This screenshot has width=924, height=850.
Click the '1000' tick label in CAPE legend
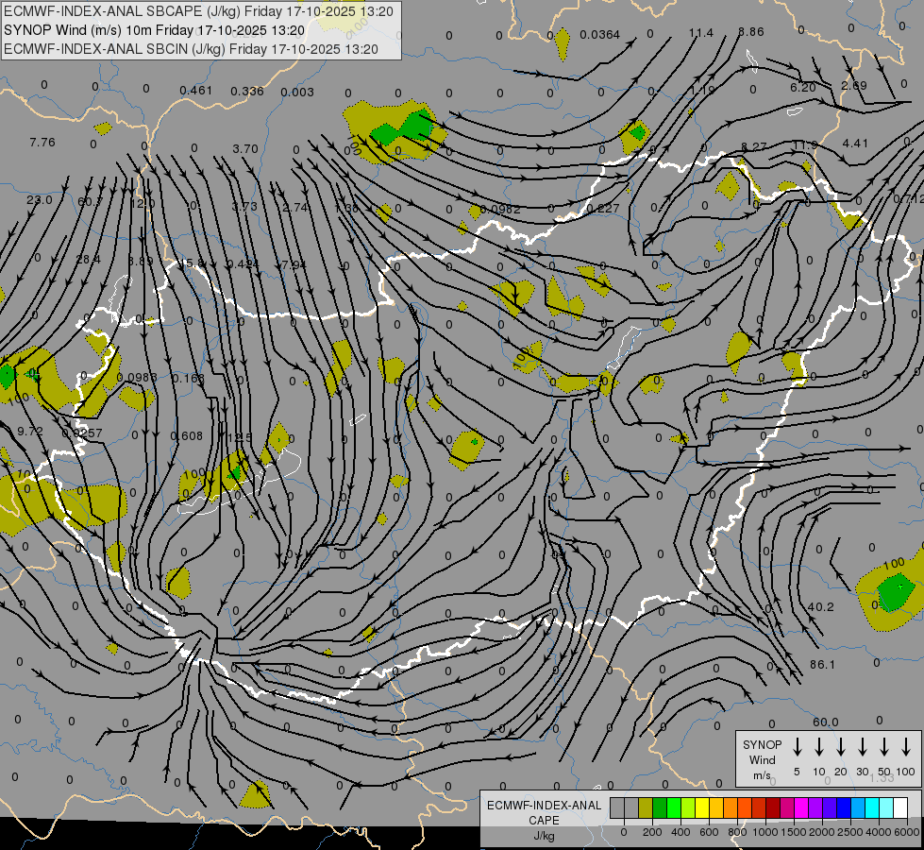click(x=765, y=832)
